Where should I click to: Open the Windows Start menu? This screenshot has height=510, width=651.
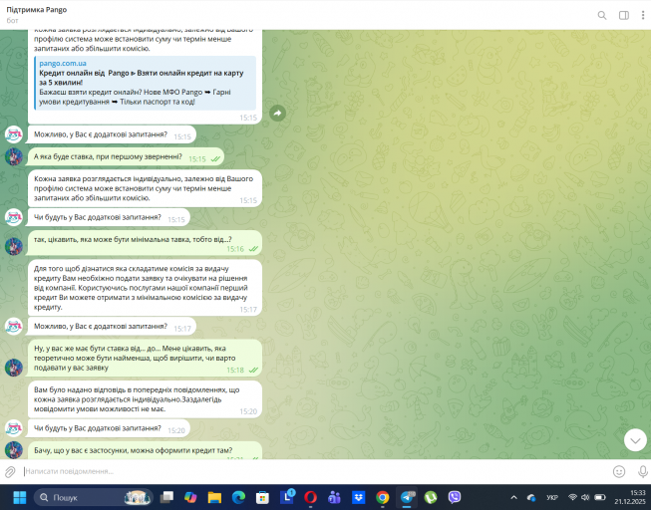click(x=20, y=497)
